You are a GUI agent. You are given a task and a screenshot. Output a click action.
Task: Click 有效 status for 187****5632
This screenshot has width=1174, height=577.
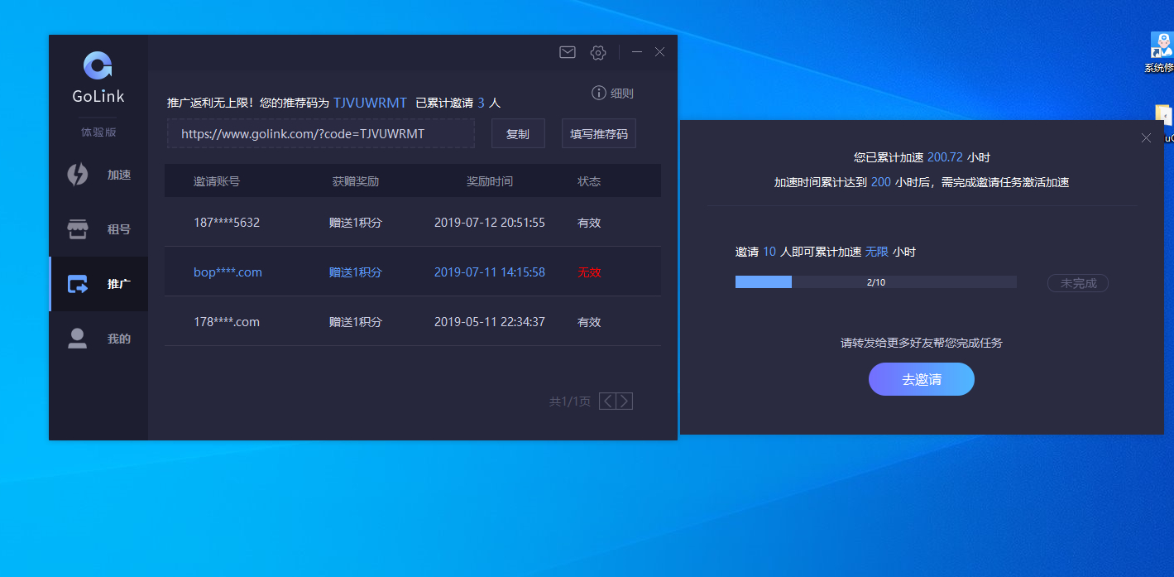(589, 223)
